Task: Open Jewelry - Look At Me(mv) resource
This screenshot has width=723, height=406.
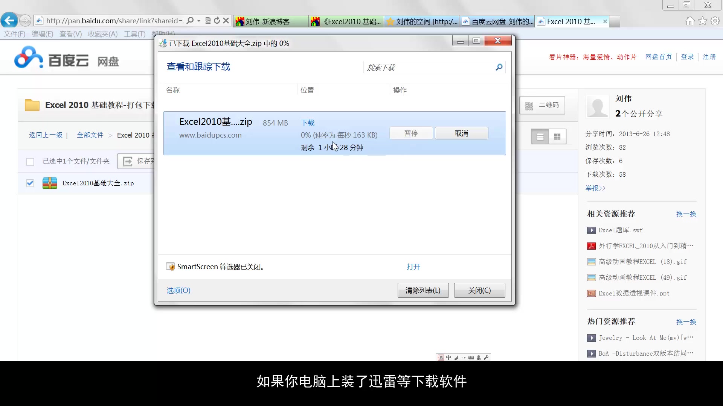Action: point(646,338)
